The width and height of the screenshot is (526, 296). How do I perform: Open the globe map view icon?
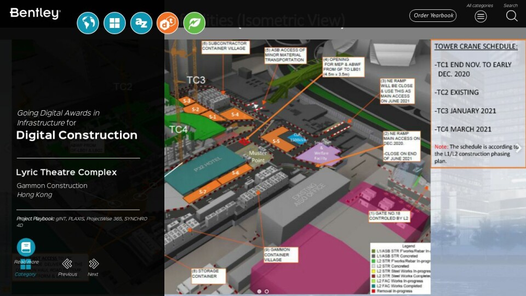[88, 23]
